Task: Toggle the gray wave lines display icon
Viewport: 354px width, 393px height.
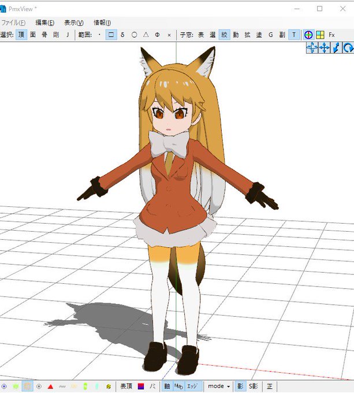Action: click(x=62, y=387)
